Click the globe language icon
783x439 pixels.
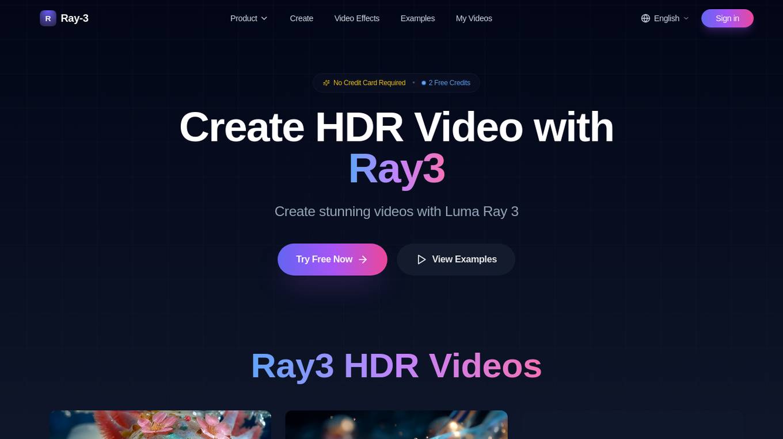pos(645,18)
